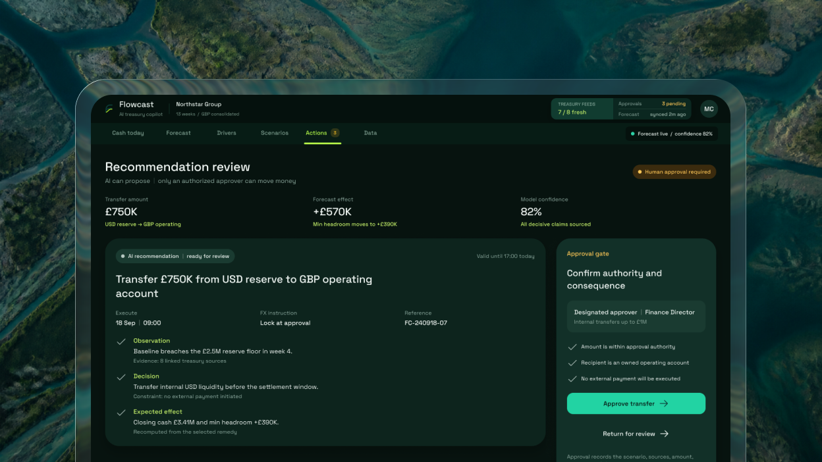Click 'Valid until 17:00 today' text

(x=506, y=256)
